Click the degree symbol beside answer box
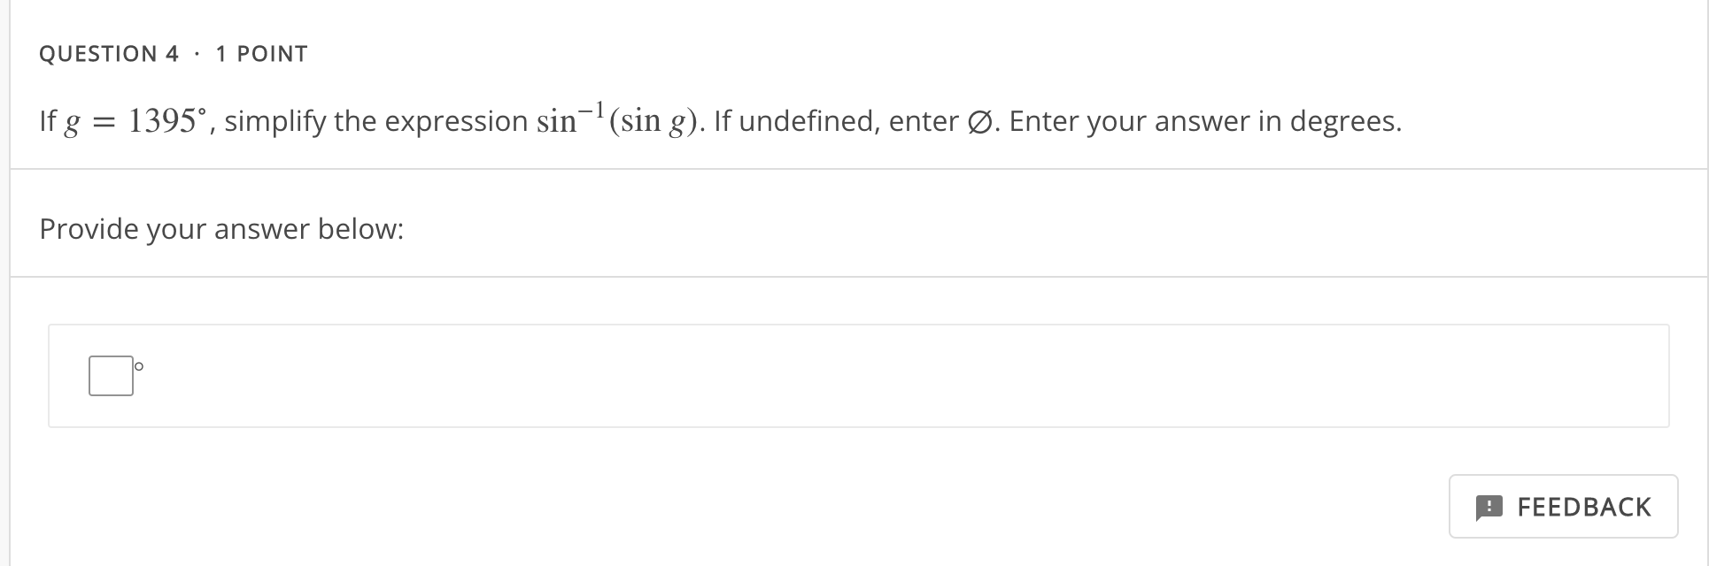 pos(137,365)
